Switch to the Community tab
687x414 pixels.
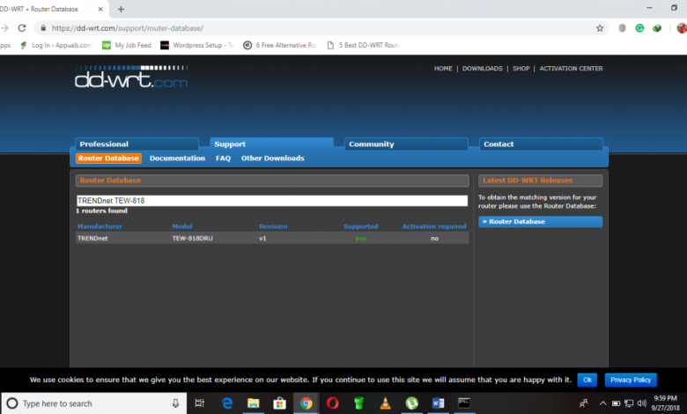(x=406, y=144)
